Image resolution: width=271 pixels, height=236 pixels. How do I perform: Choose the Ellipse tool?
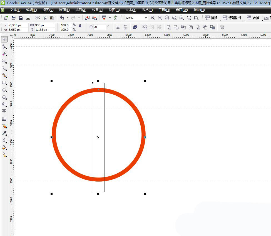coord(4,90)
